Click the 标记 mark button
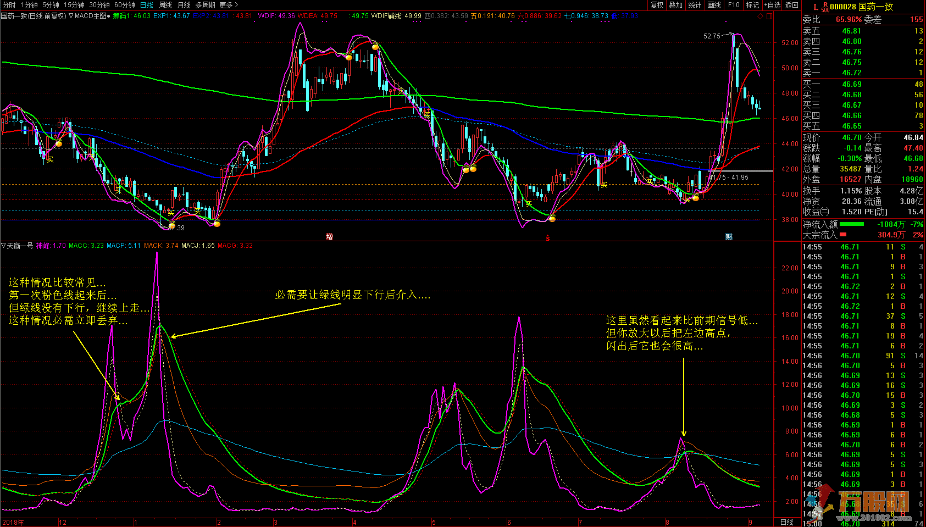This screenshot has width=926, height=527. click(x=753, y=5)
